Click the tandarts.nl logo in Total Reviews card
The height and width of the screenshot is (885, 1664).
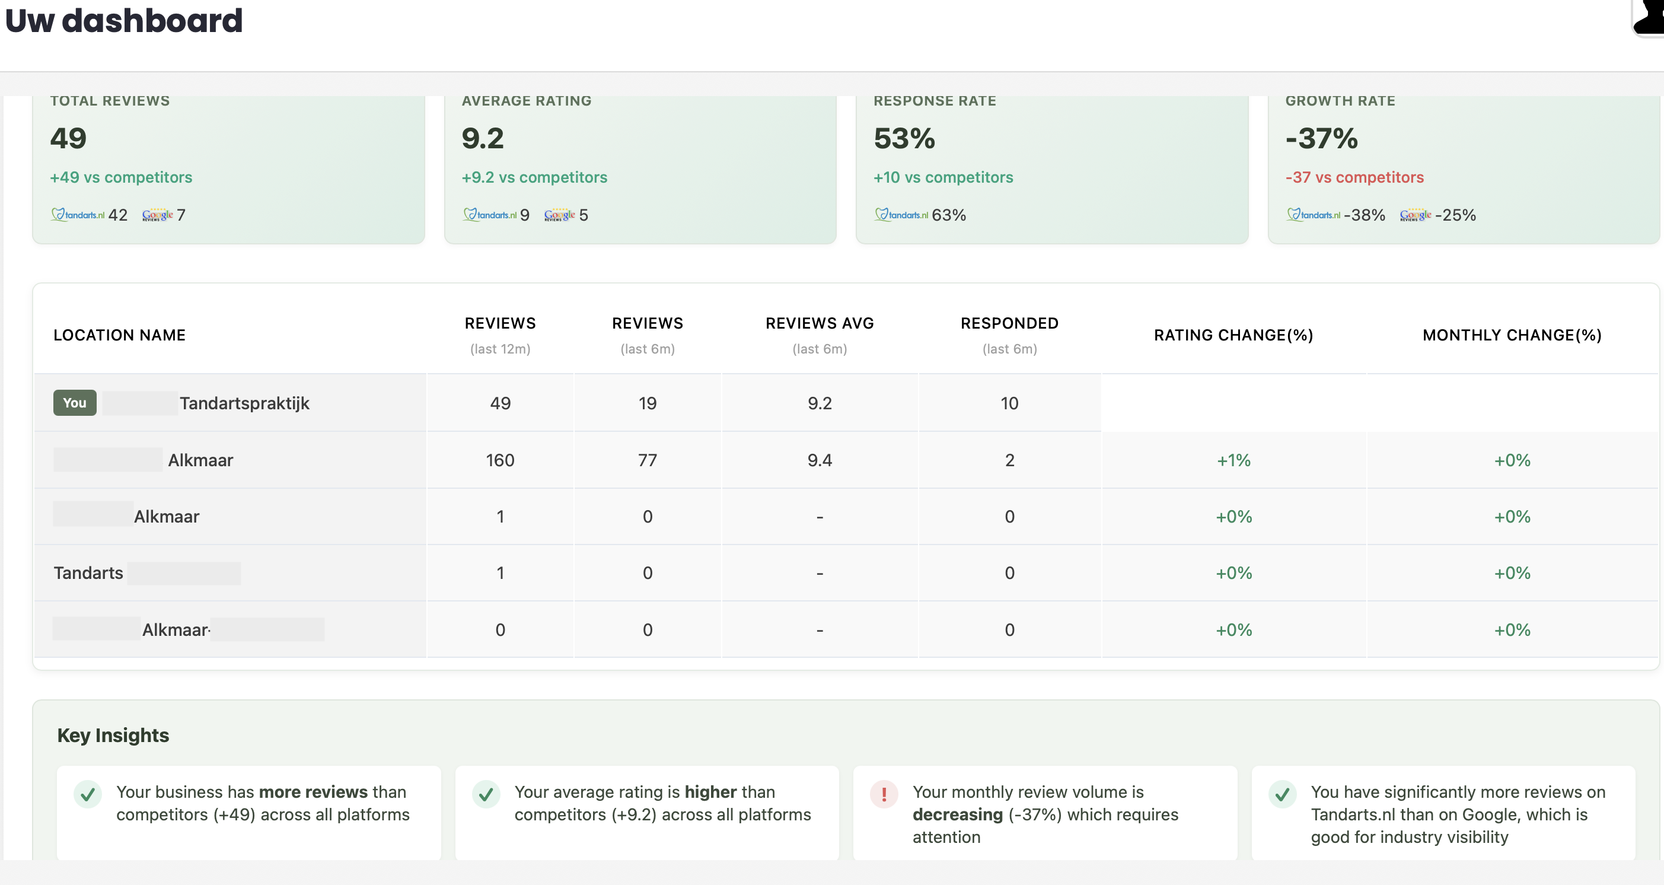pyautogui.click(x=78, y=215)
